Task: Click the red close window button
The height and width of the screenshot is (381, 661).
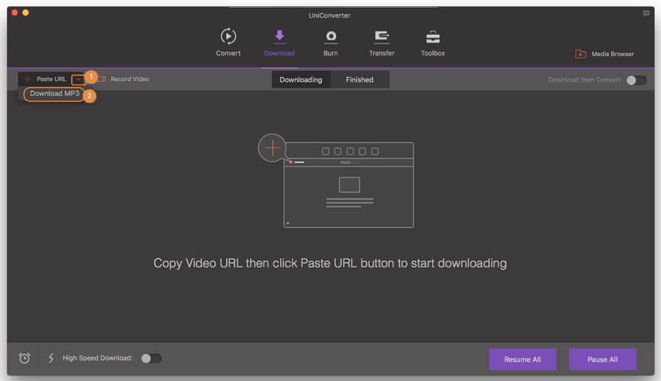Action: tap(15, 12)
